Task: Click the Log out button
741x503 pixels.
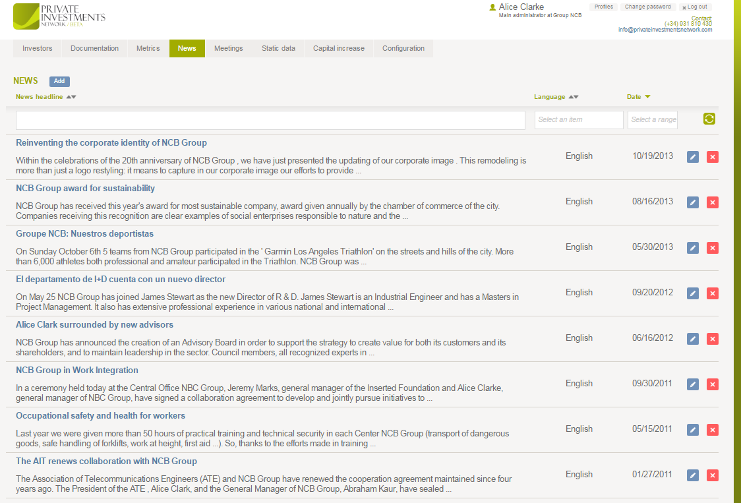Action: coord(694,7)
